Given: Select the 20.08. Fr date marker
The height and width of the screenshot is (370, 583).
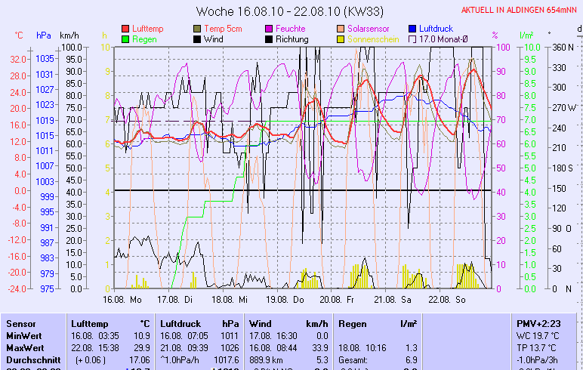Looking at the screenshot, I should point(336,299).
